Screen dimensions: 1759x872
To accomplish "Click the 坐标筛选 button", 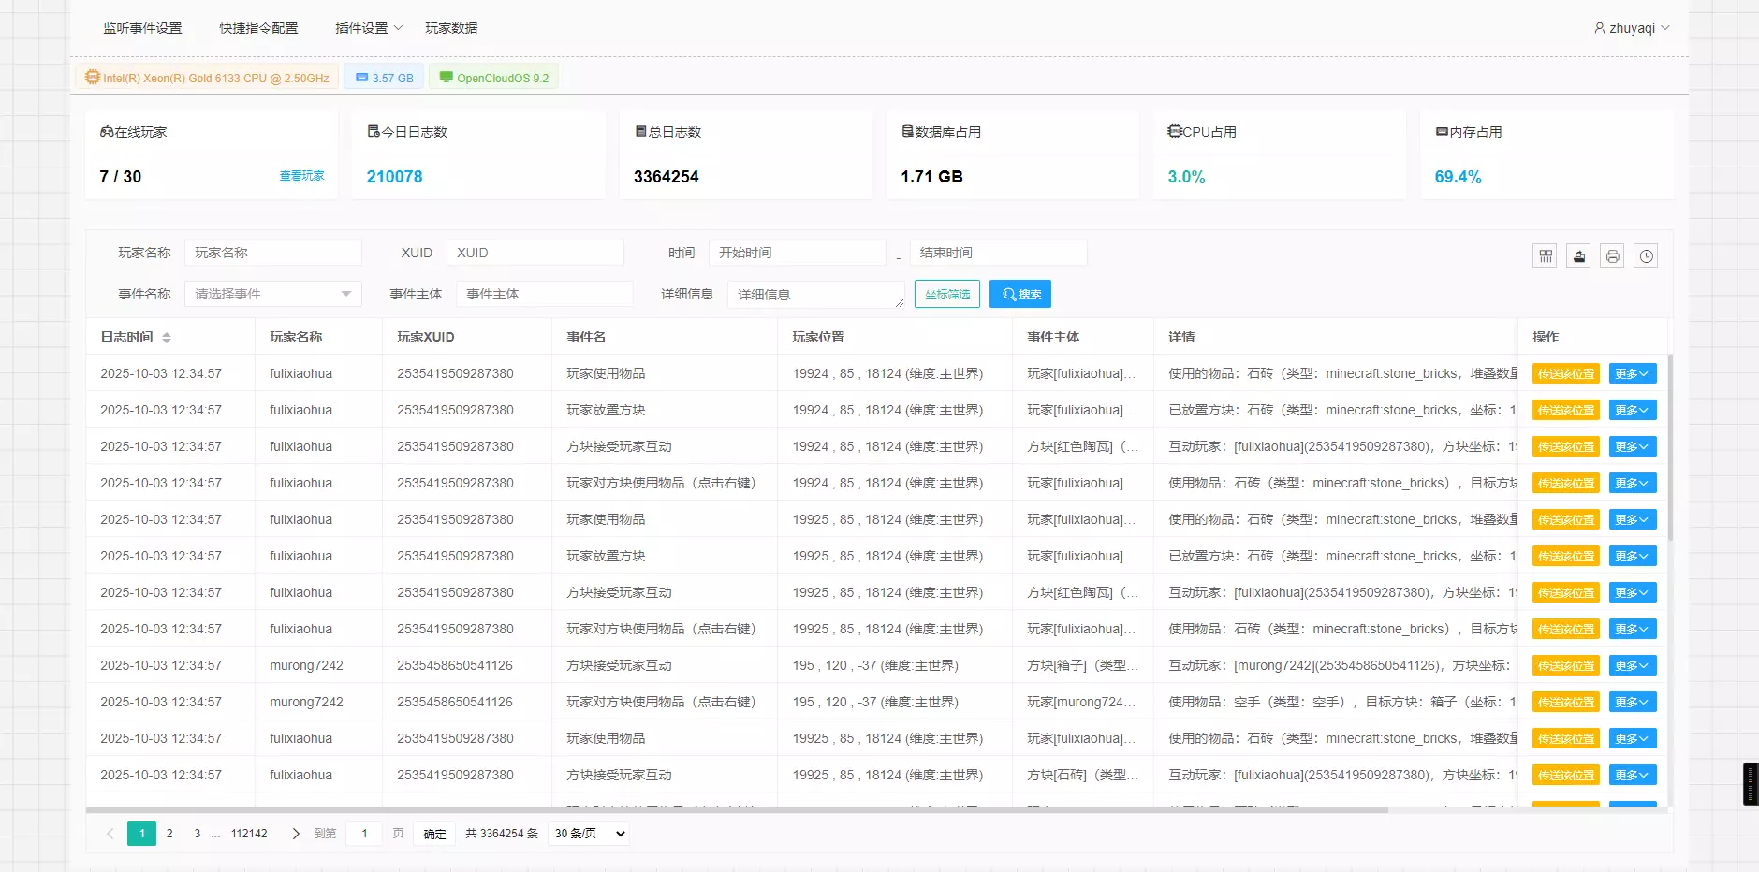I will tap(947, 294).
